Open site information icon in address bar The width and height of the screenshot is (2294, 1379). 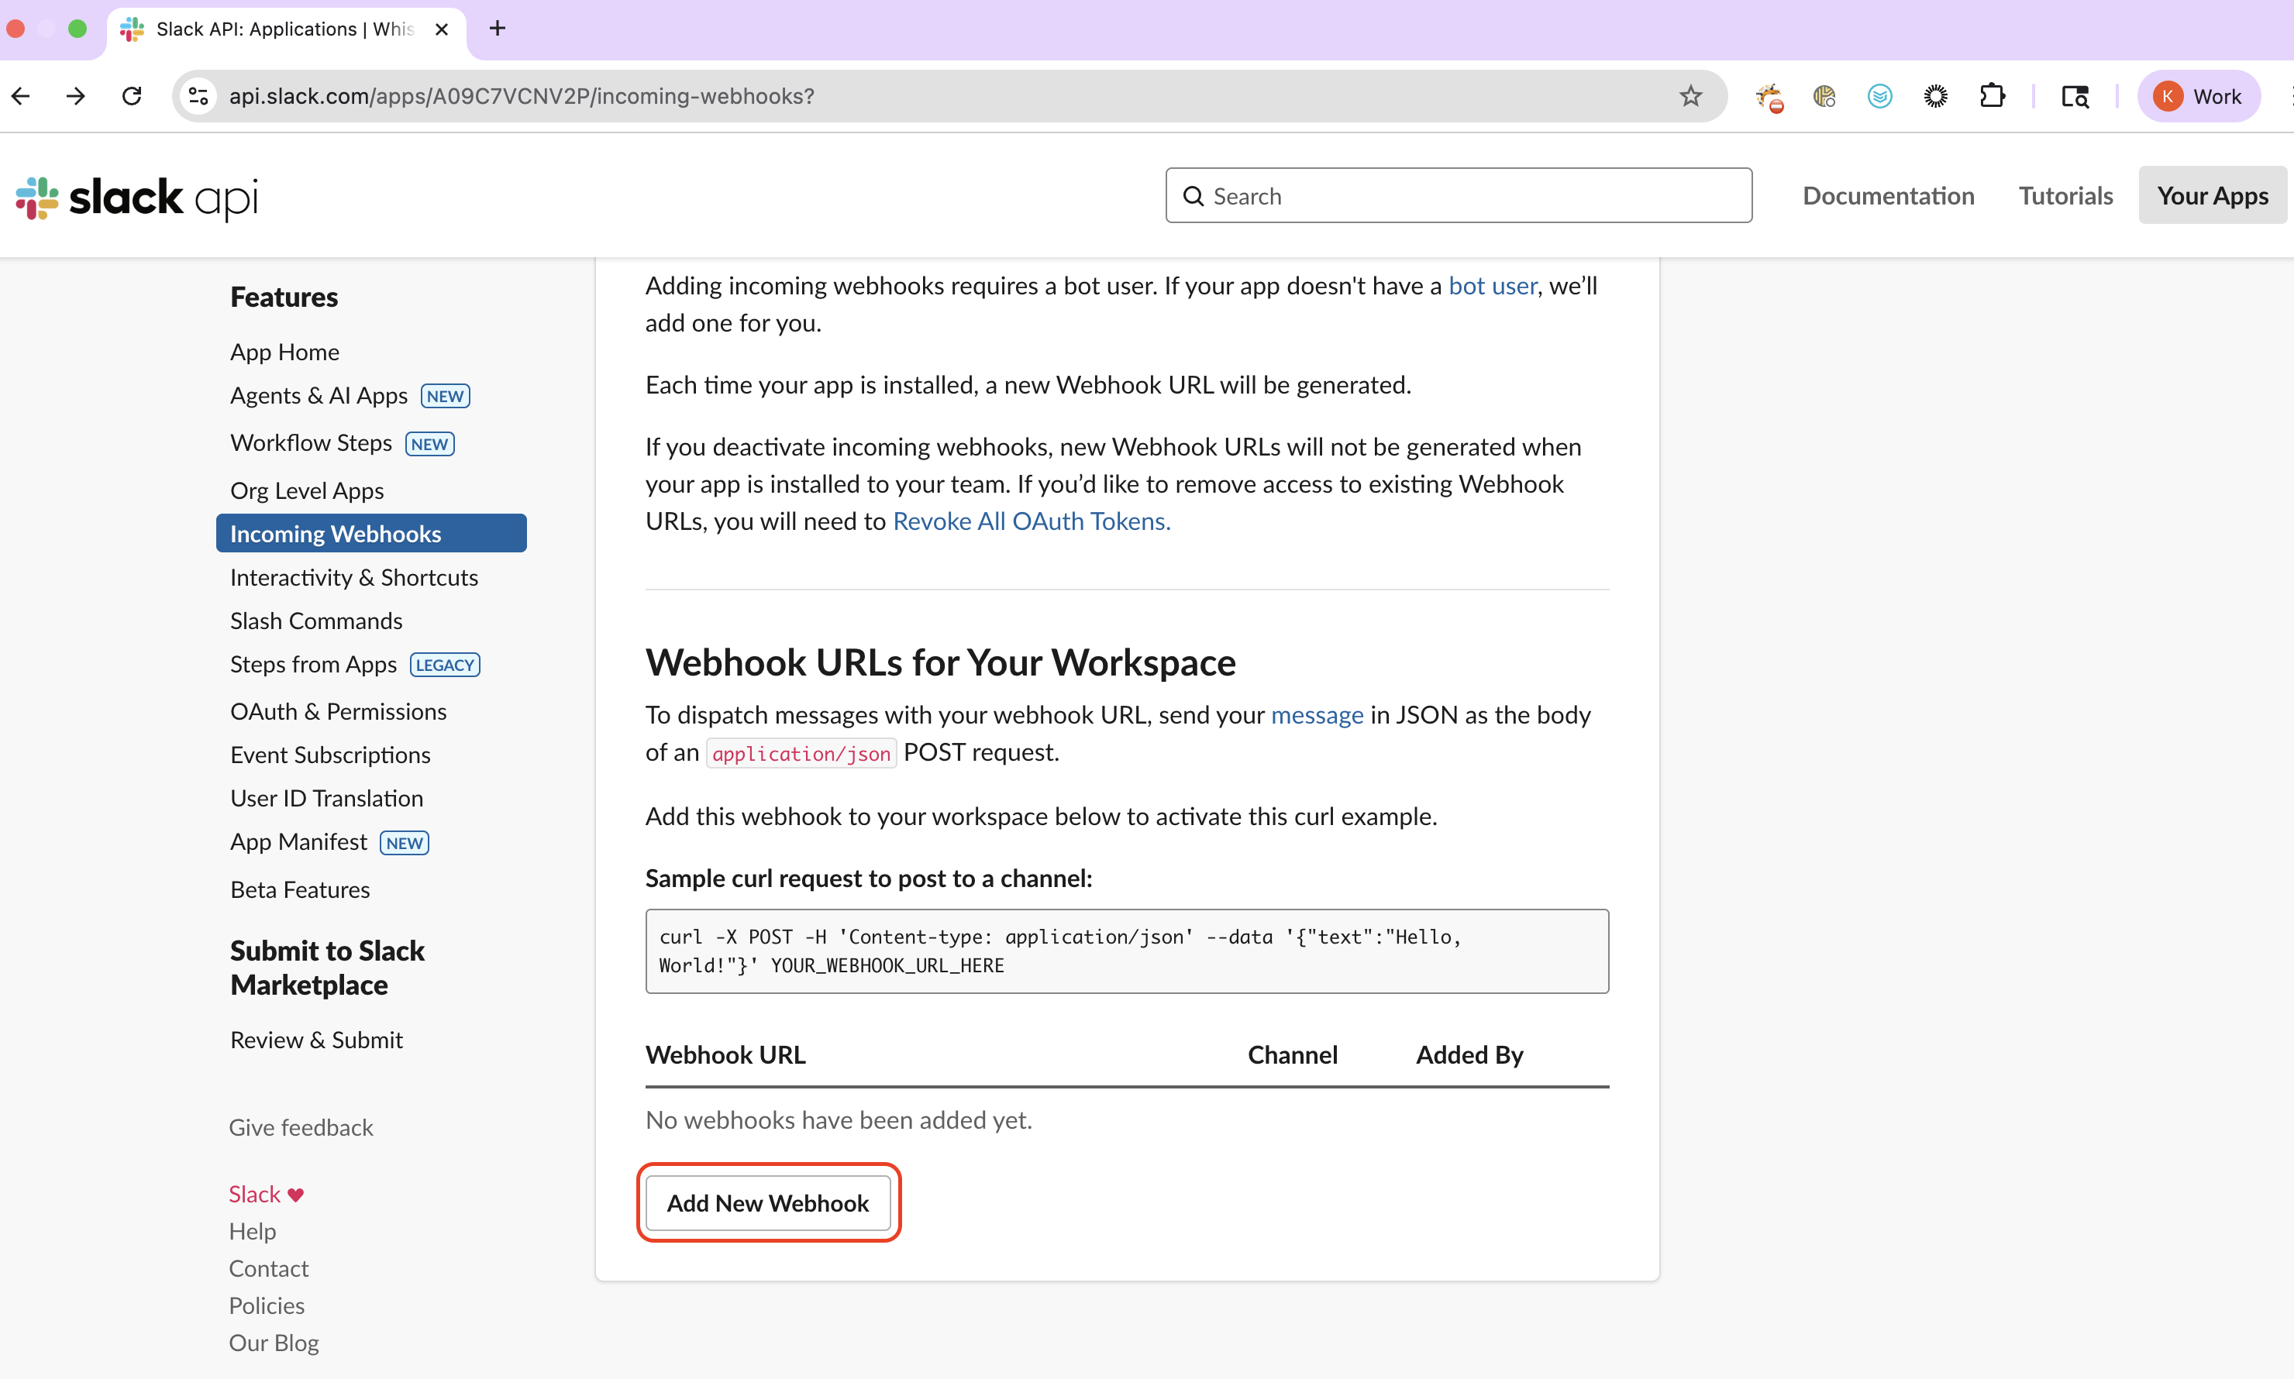point(198,96)
